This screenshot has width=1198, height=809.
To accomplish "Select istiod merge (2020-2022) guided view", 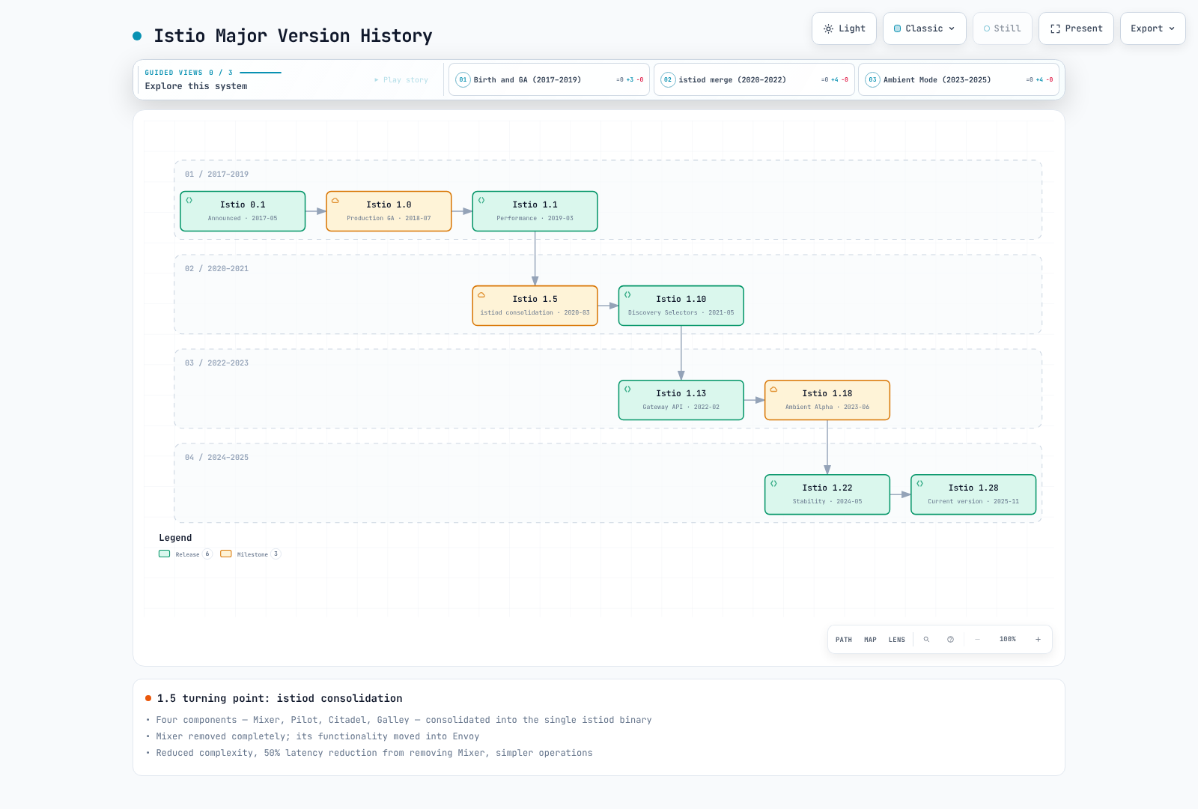I will point(754,79).
